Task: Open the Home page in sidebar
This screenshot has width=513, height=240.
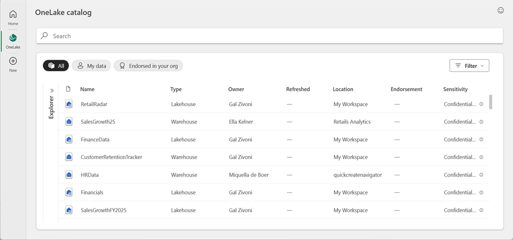Action: 13,17
